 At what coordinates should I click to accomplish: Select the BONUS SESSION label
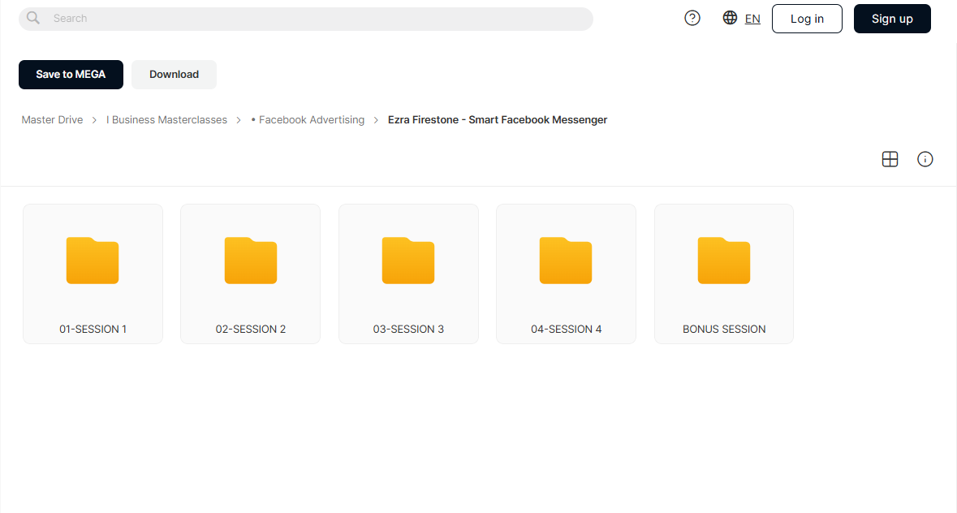[x=724, y=330]
